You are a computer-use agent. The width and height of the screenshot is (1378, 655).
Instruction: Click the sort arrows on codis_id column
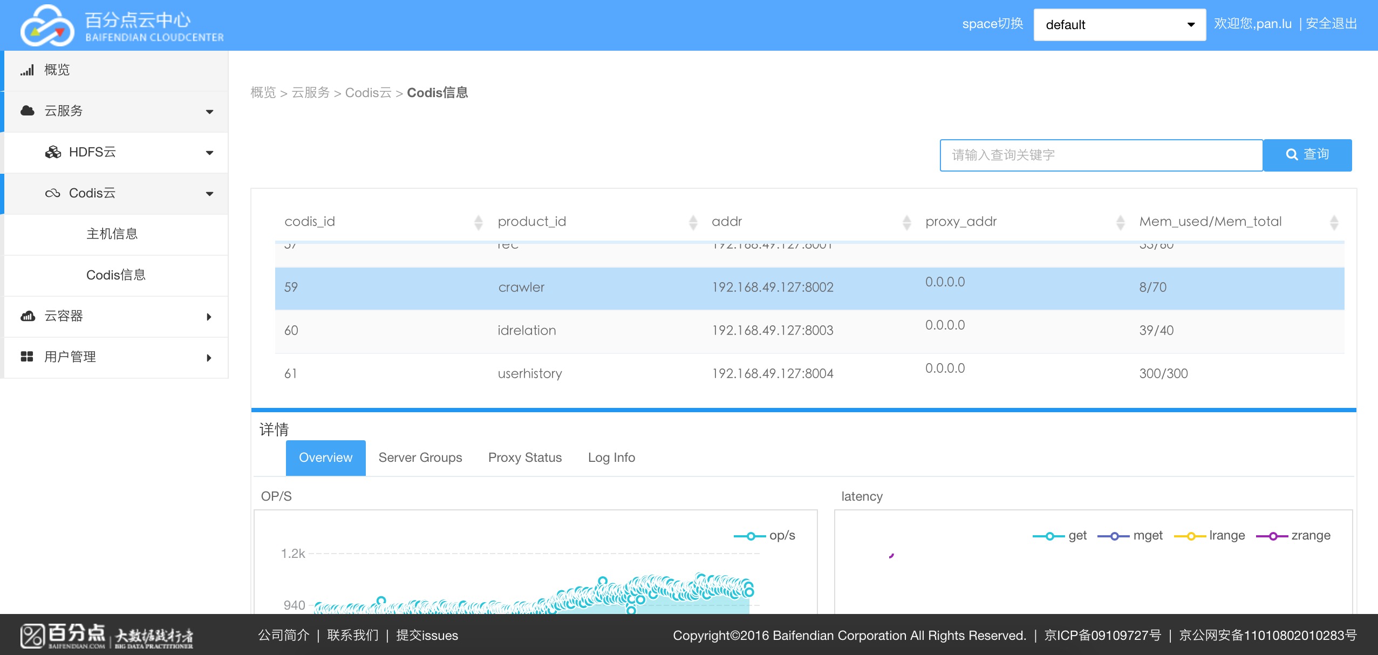pos(478,222)
